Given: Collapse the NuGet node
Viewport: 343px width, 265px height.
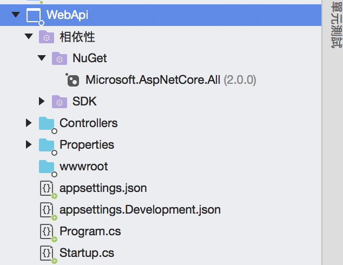Looking at the screenshot, I should [x=42, y=58].
